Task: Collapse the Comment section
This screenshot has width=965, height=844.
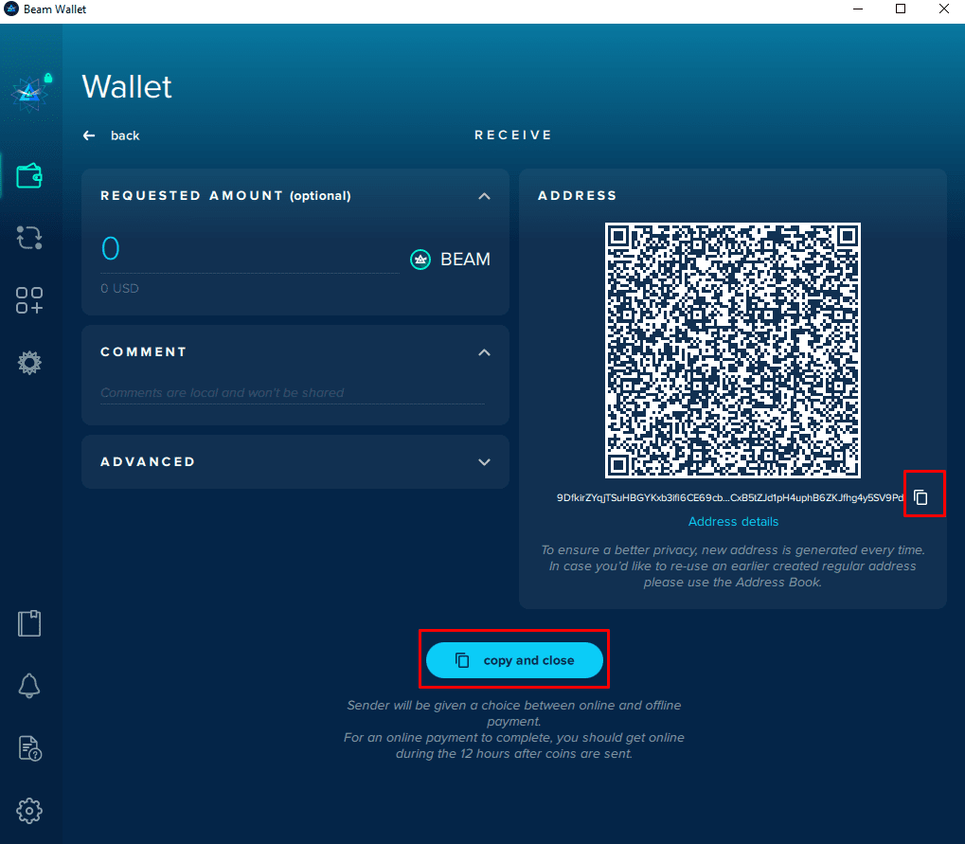Action: (x=484, y=352)
